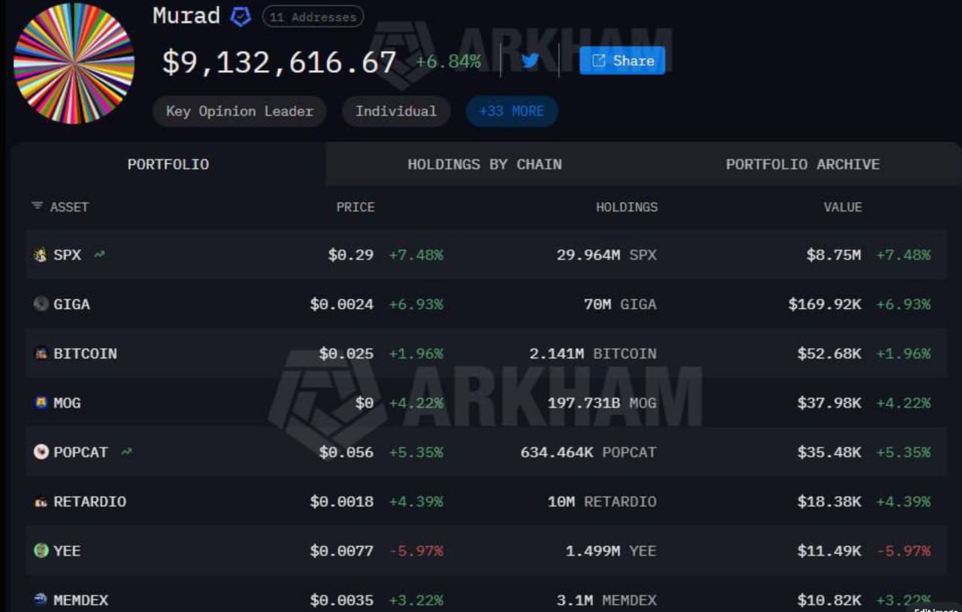Click the POPCAT value $35.48K
962x612 pixels.
point(829,452)
